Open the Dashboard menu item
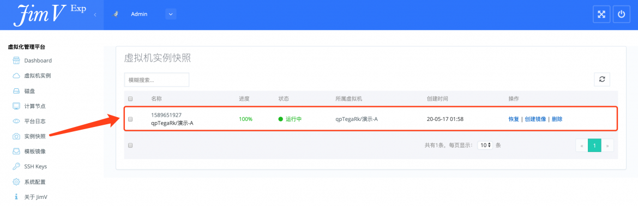Screen dimensions: 638x206 (x=38, y=60)
